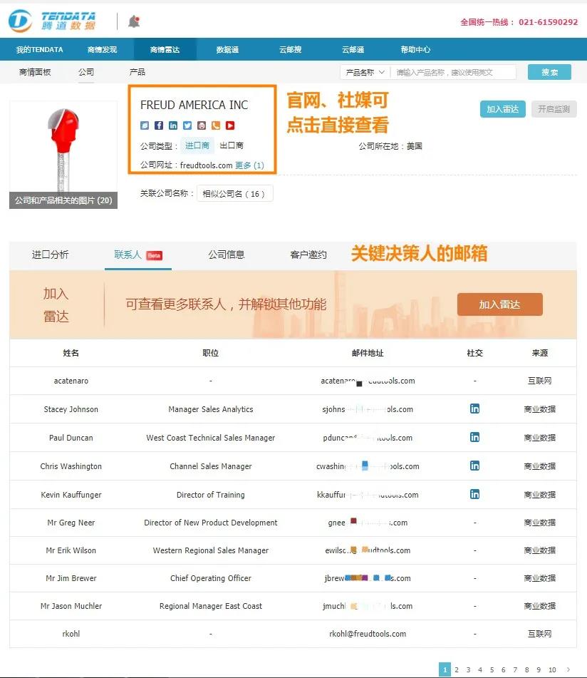587x678 pixels.
Task: Click the 搜索 search button
Action: (x=549, y=72)
